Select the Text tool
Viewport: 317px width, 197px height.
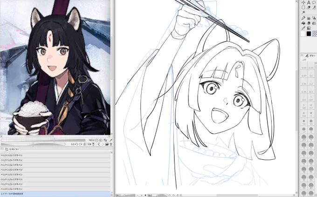309,2
